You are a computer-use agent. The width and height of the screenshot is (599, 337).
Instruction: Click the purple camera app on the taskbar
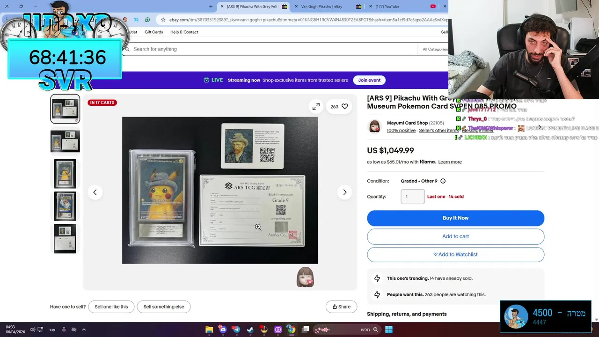pos(278,330)
